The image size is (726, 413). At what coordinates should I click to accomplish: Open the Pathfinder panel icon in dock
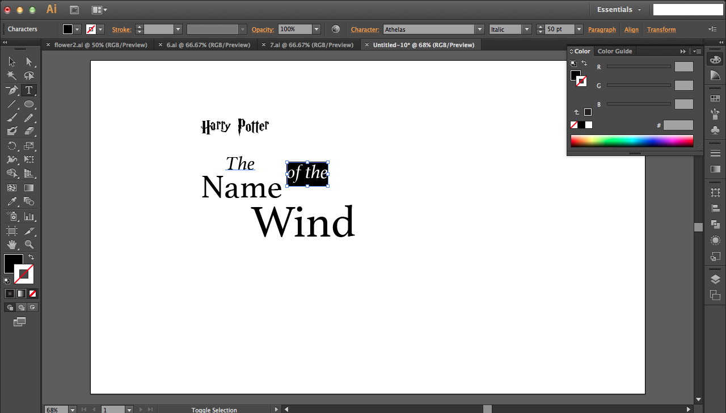click(x=715, y=225)
